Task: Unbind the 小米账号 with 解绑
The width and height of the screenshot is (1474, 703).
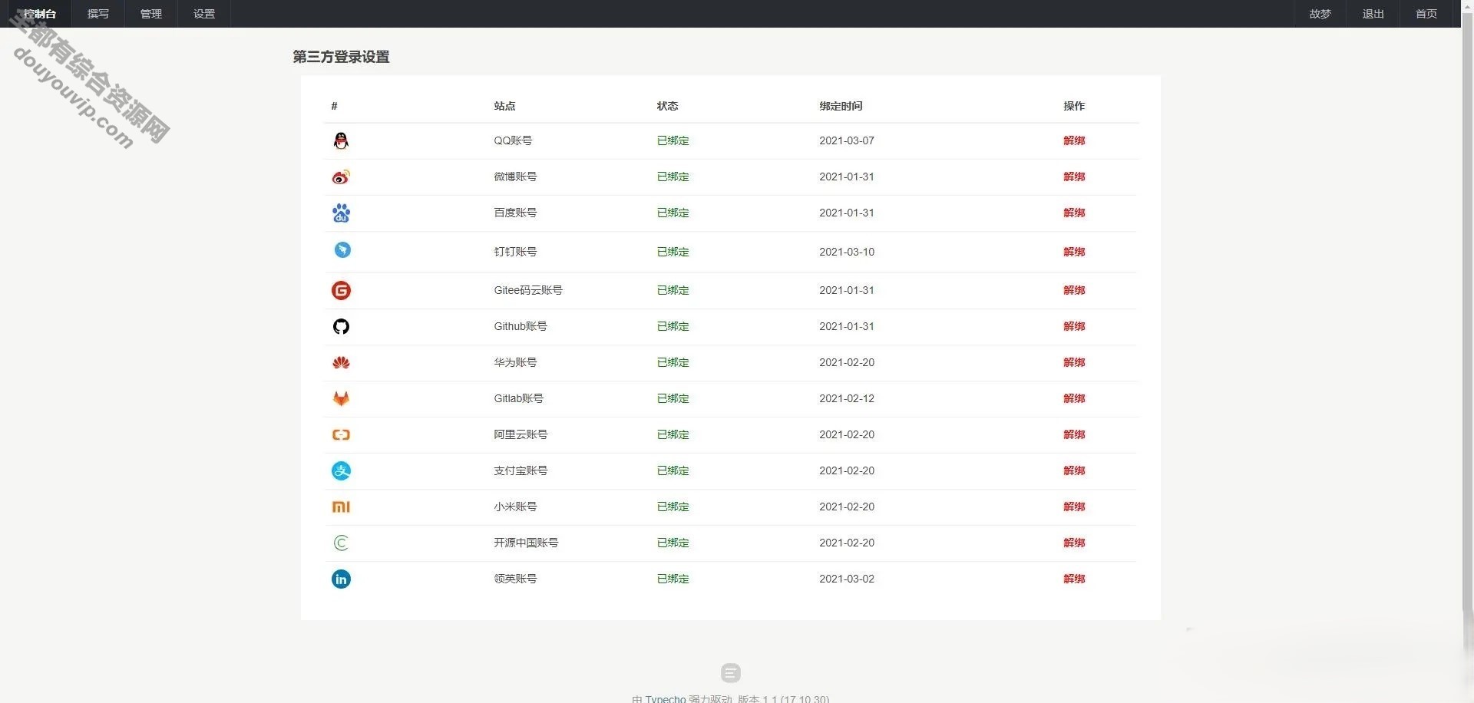Action: click(x=1074, y=507)
